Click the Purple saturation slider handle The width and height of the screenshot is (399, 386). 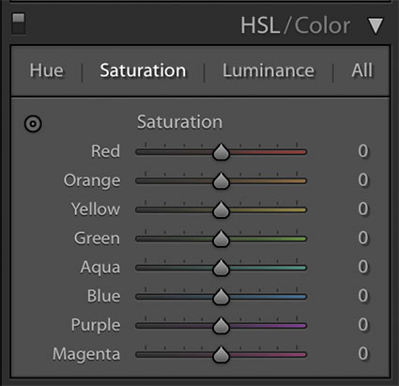pos(222,326)
